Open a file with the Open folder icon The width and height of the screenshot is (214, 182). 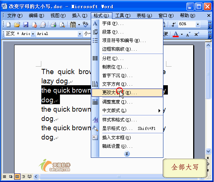pos(17,25)
